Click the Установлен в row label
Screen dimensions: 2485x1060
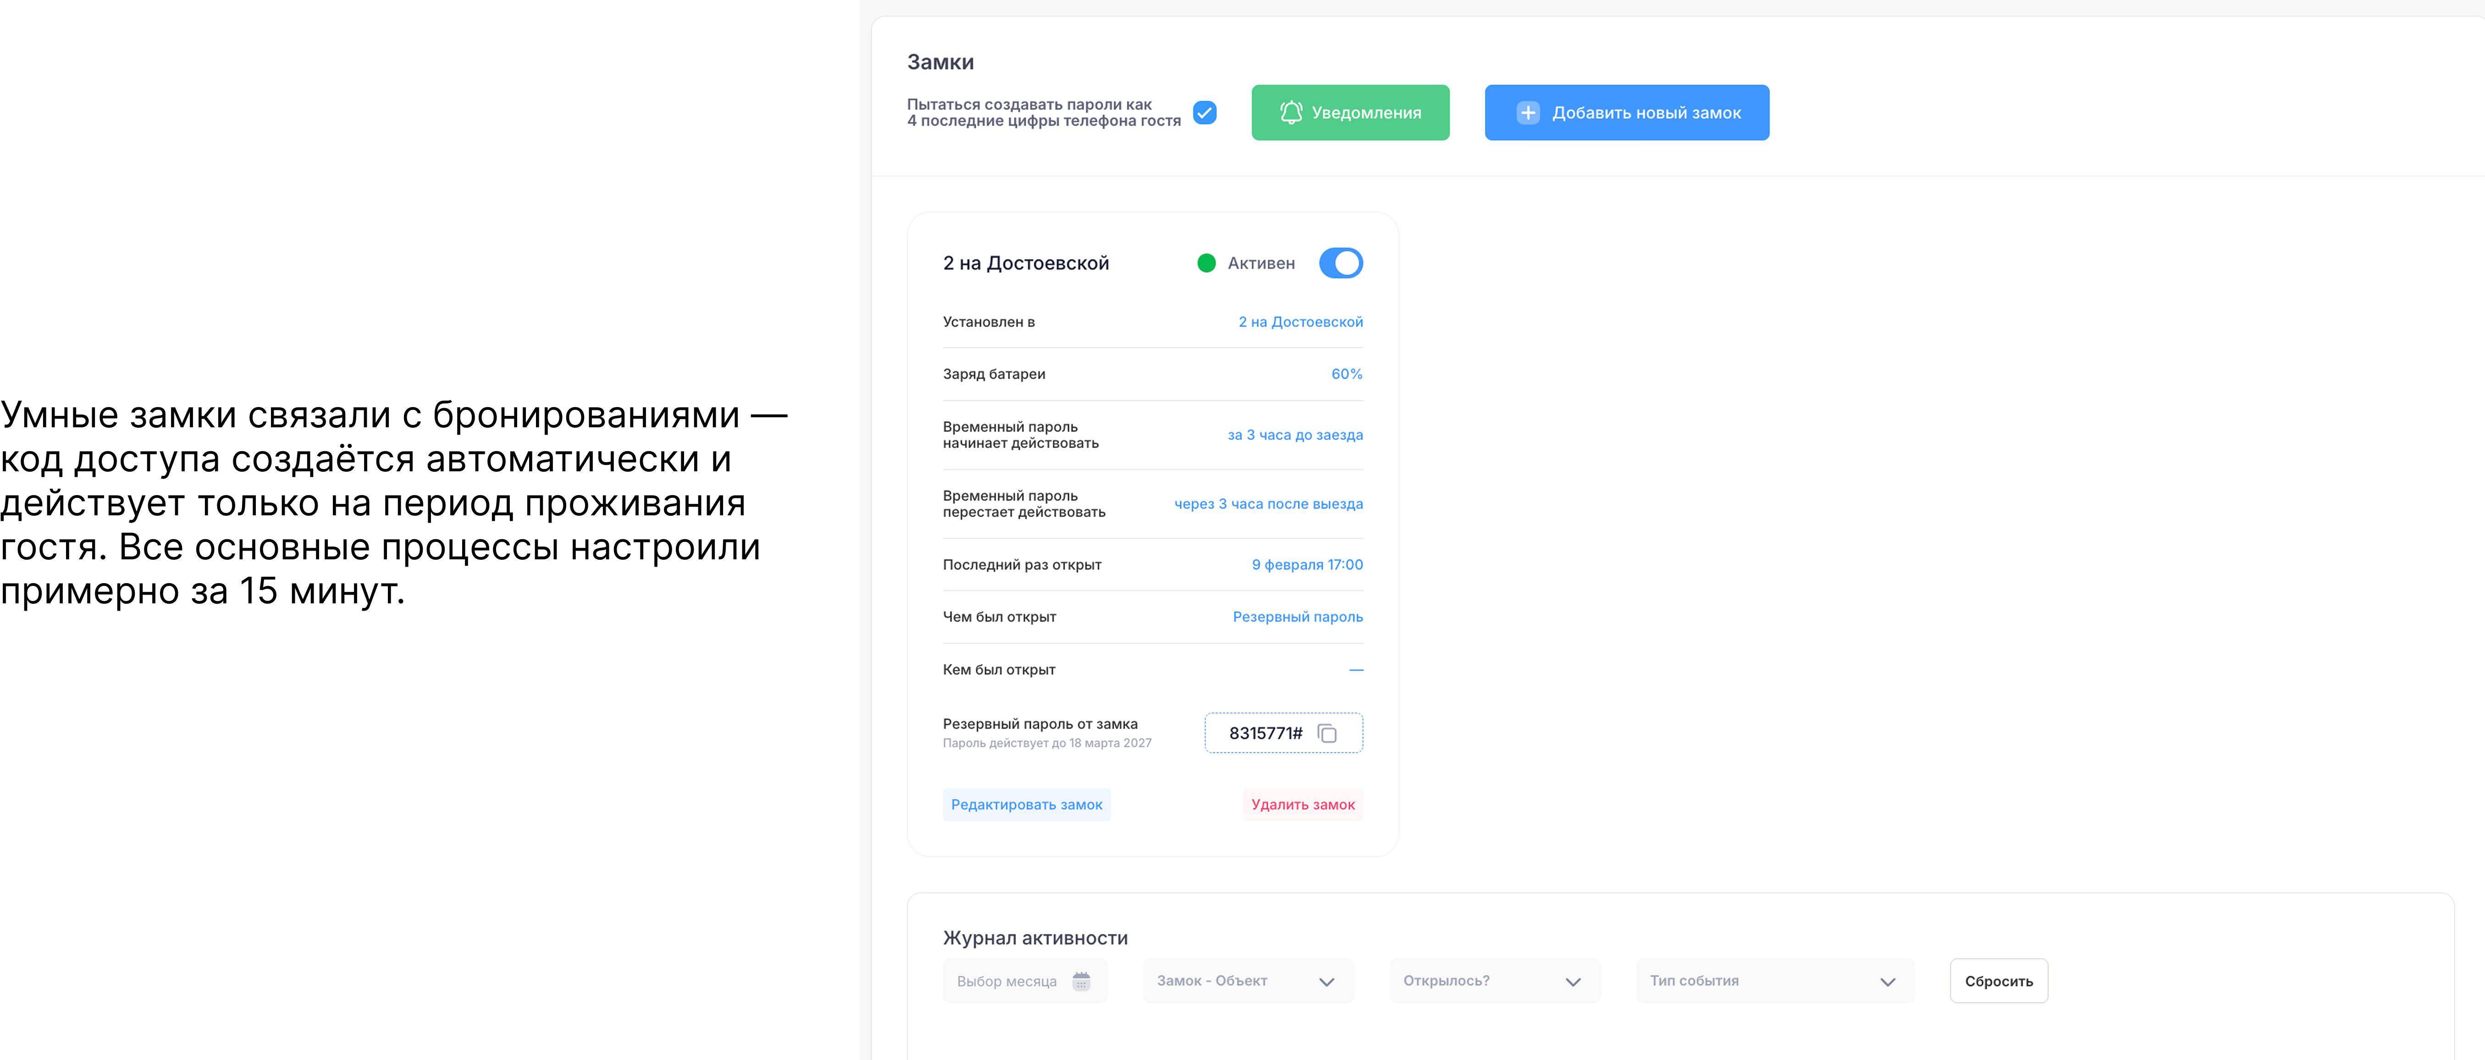point(989,322)
